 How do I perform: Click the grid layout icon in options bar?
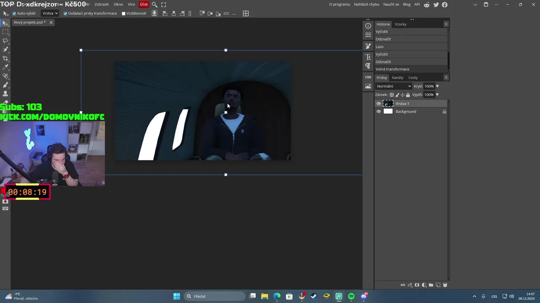(246, 13)
